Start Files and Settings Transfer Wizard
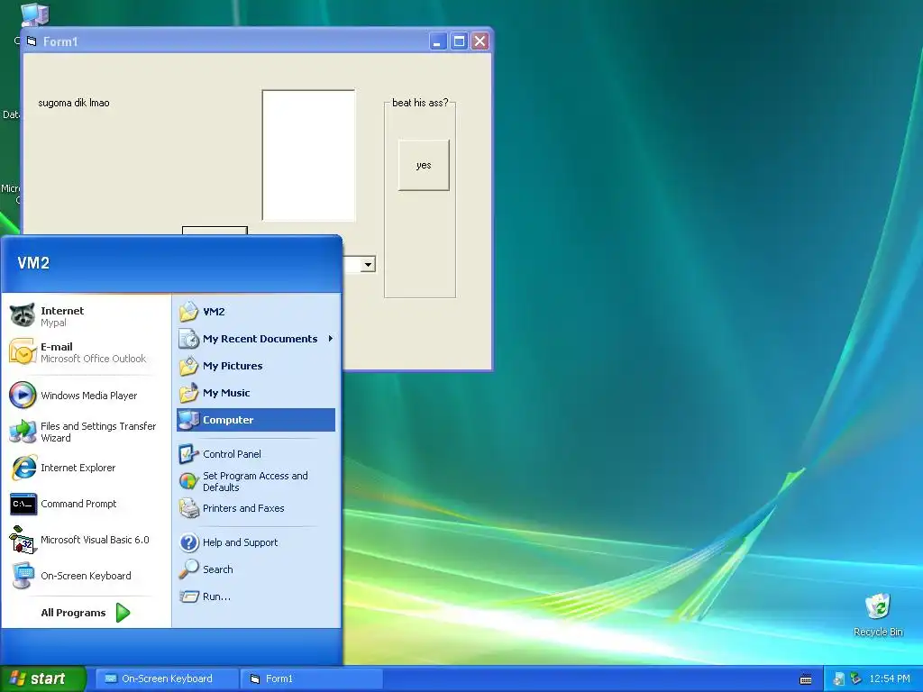This screenshot has width=923, height=692. (x=84, y=432)
